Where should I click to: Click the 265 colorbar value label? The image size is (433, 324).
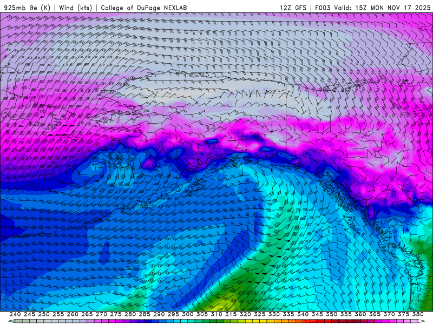(87, 314)
